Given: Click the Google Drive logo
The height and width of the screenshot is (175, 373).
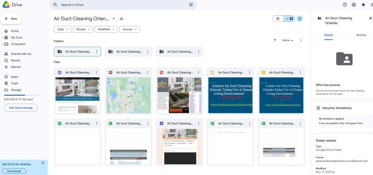Looking at the screenshot, I should click(6, 5).
